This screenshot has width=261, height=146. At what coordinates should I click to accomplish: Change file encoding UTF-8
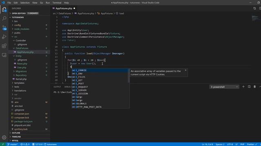pos(230,144)
